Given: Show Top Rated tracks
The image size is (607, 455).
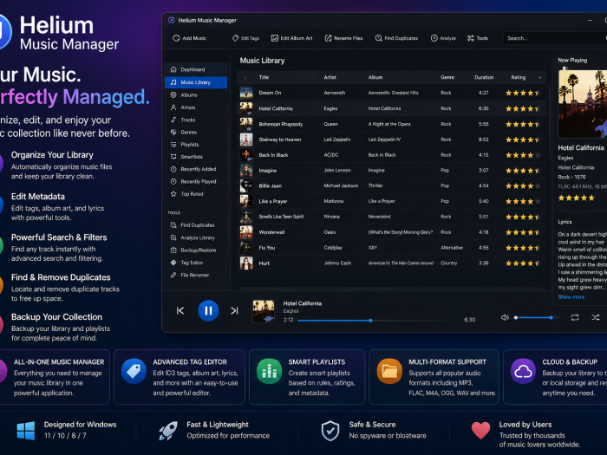Looking at the screenshot, I should [196, 194].
